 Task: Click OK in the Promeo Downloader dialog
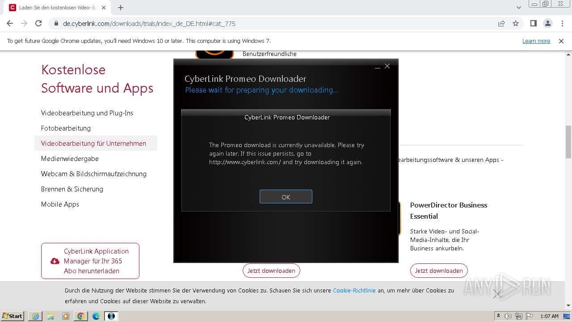[286, 197]
